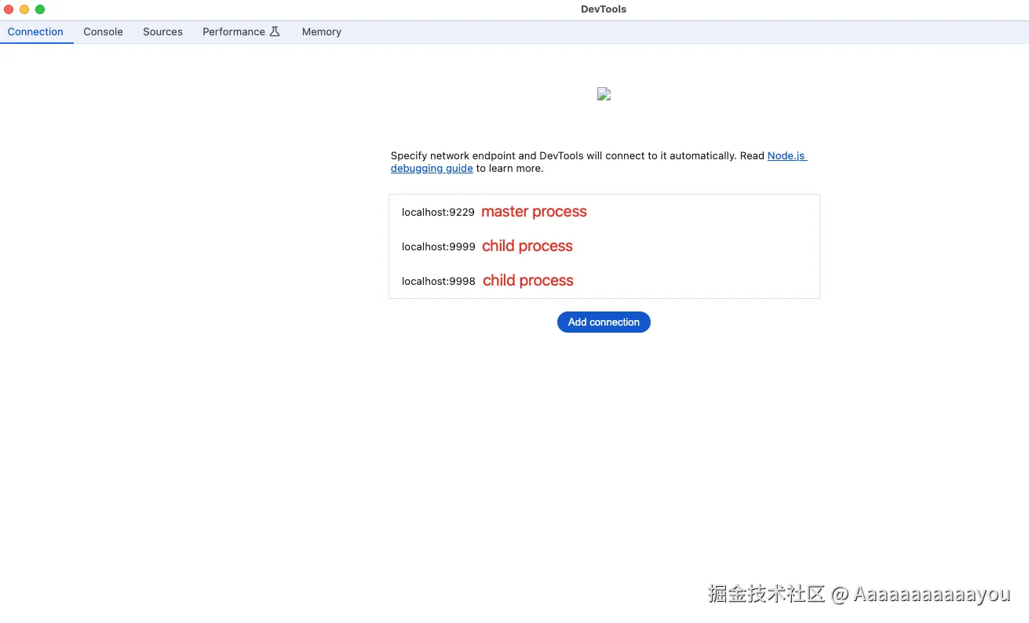Switch to the Connection tab
Screen dimensions: 1029x623
click(35, 32)
